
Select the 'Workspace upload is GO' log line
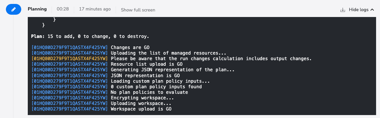click(141, 109)
